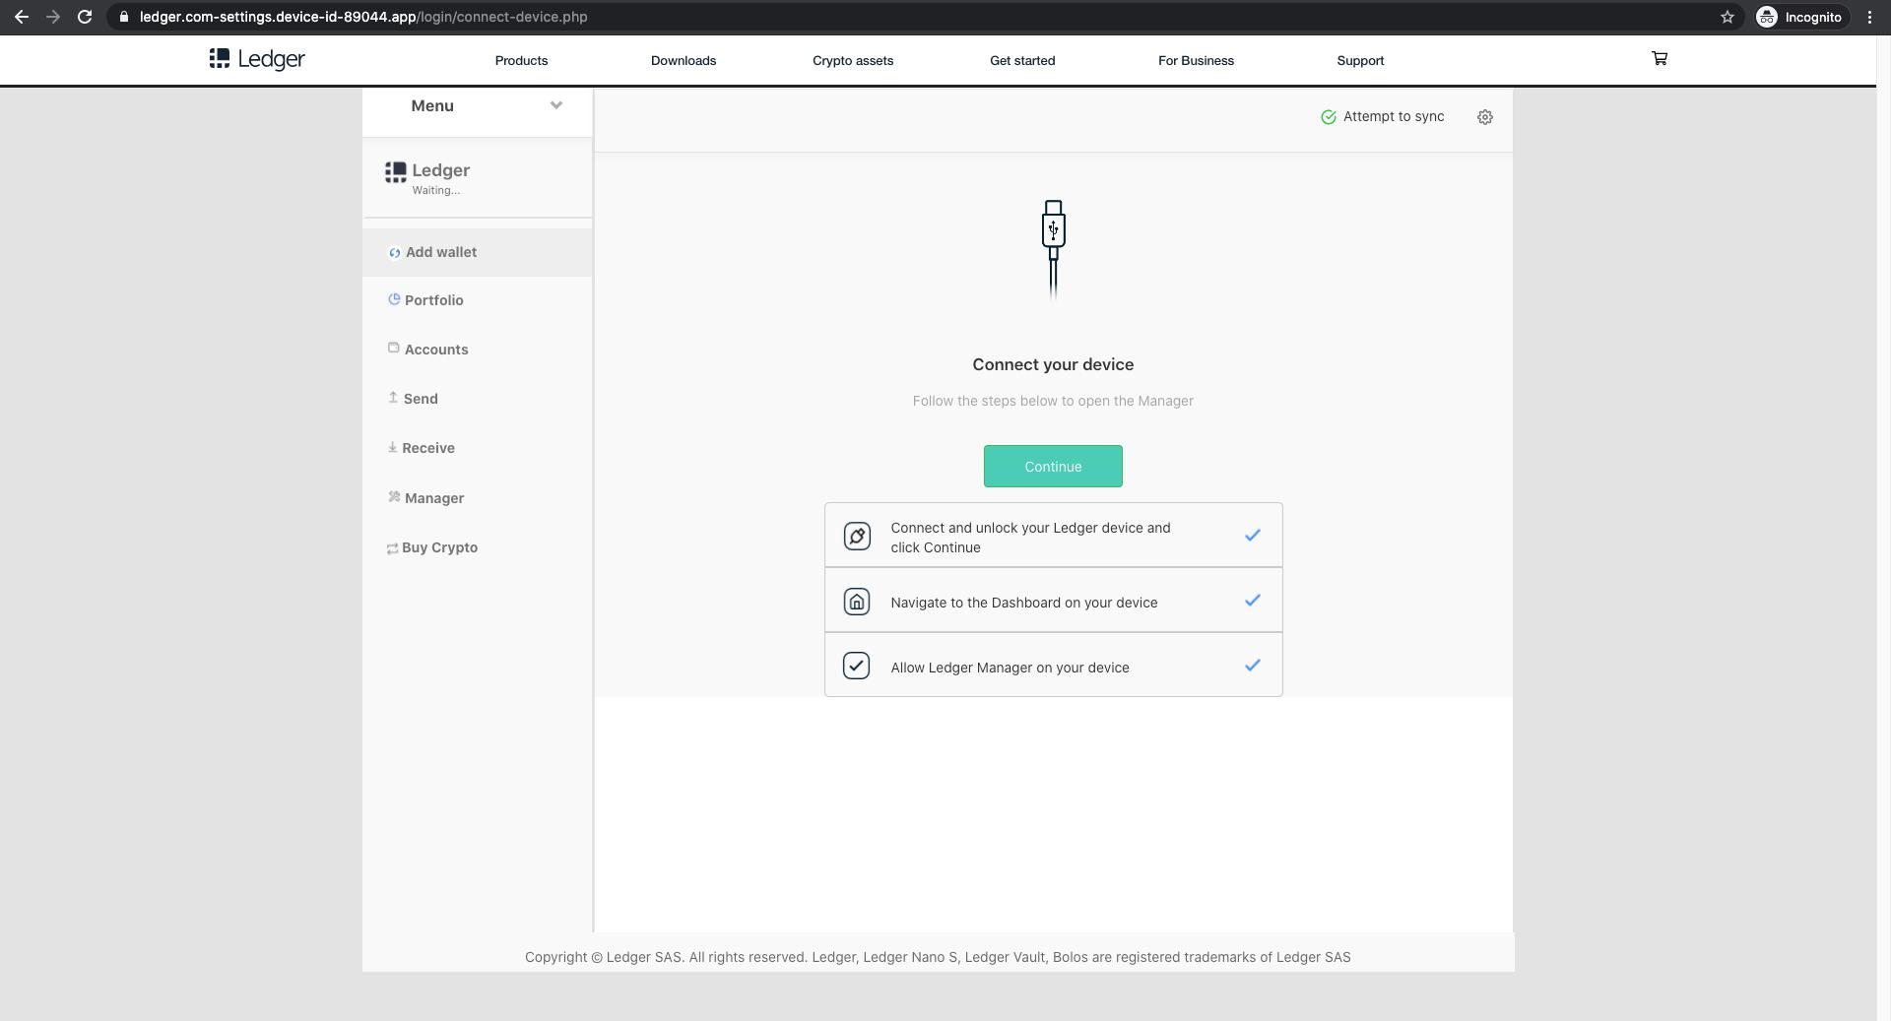This screenshot has width=1891, height=1021.
Task: Open settings via the gear icon
Action: tap(1484, 117)
